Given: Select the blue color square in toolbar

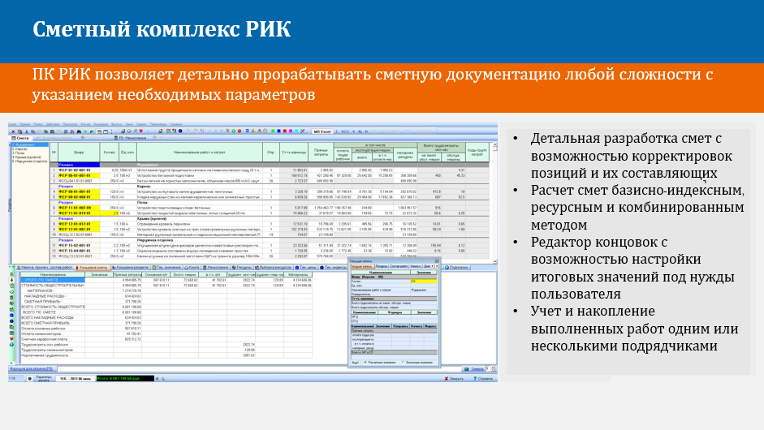Looking at the screenshot, I should pos(278,131).
